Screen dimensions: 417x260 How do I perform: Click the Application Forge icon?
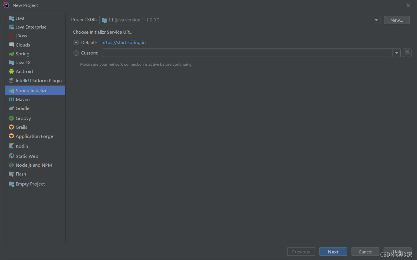(11, 136)
